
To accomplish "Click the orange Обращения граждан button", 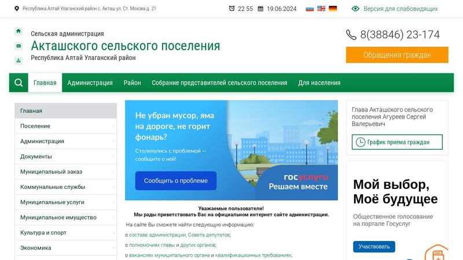I will pyautogui.click(x=397, y=55).
